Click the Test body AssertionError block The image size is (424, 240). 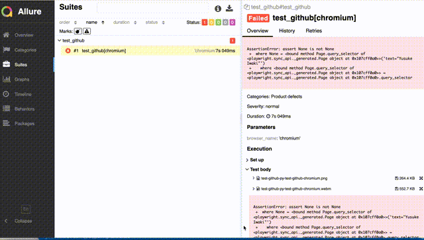click(336, 216)
